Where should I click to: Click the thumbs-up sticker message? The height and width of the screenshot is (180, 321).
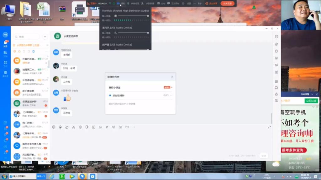pos(67,98)
